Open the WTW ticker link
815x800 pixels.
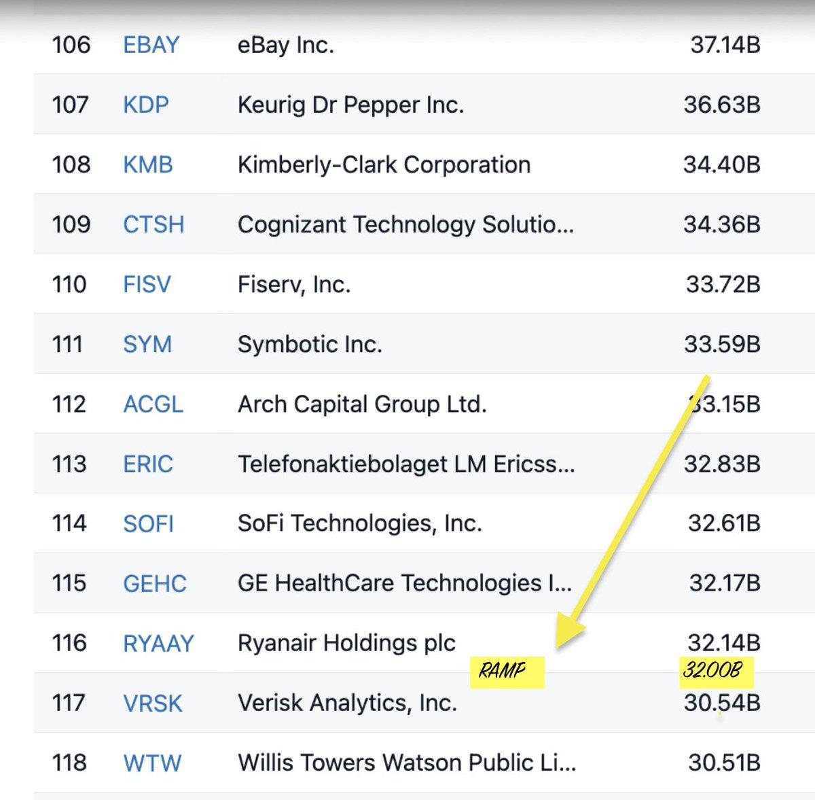[x=151, y=763]
